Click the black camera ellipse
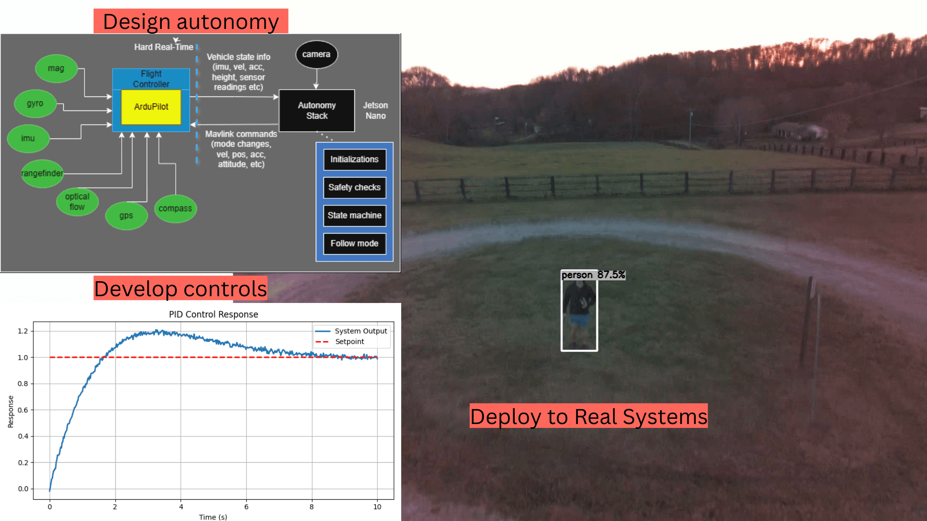Screen dimensions: 927x521 click(x=316, y=55)
